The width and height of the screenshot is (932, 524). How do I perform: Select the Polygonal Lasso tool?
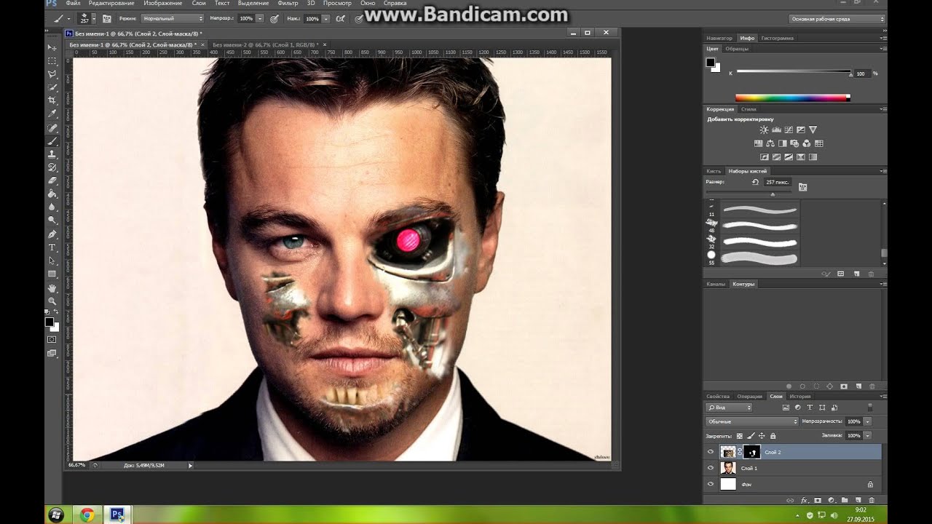pos(52,74)
